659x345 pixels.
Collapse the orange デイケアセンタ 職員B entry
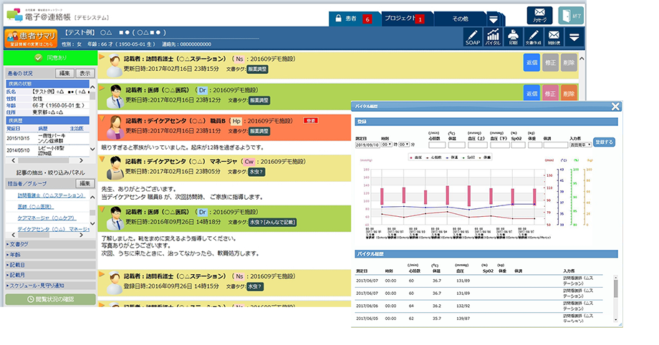(x=102, y=118)
